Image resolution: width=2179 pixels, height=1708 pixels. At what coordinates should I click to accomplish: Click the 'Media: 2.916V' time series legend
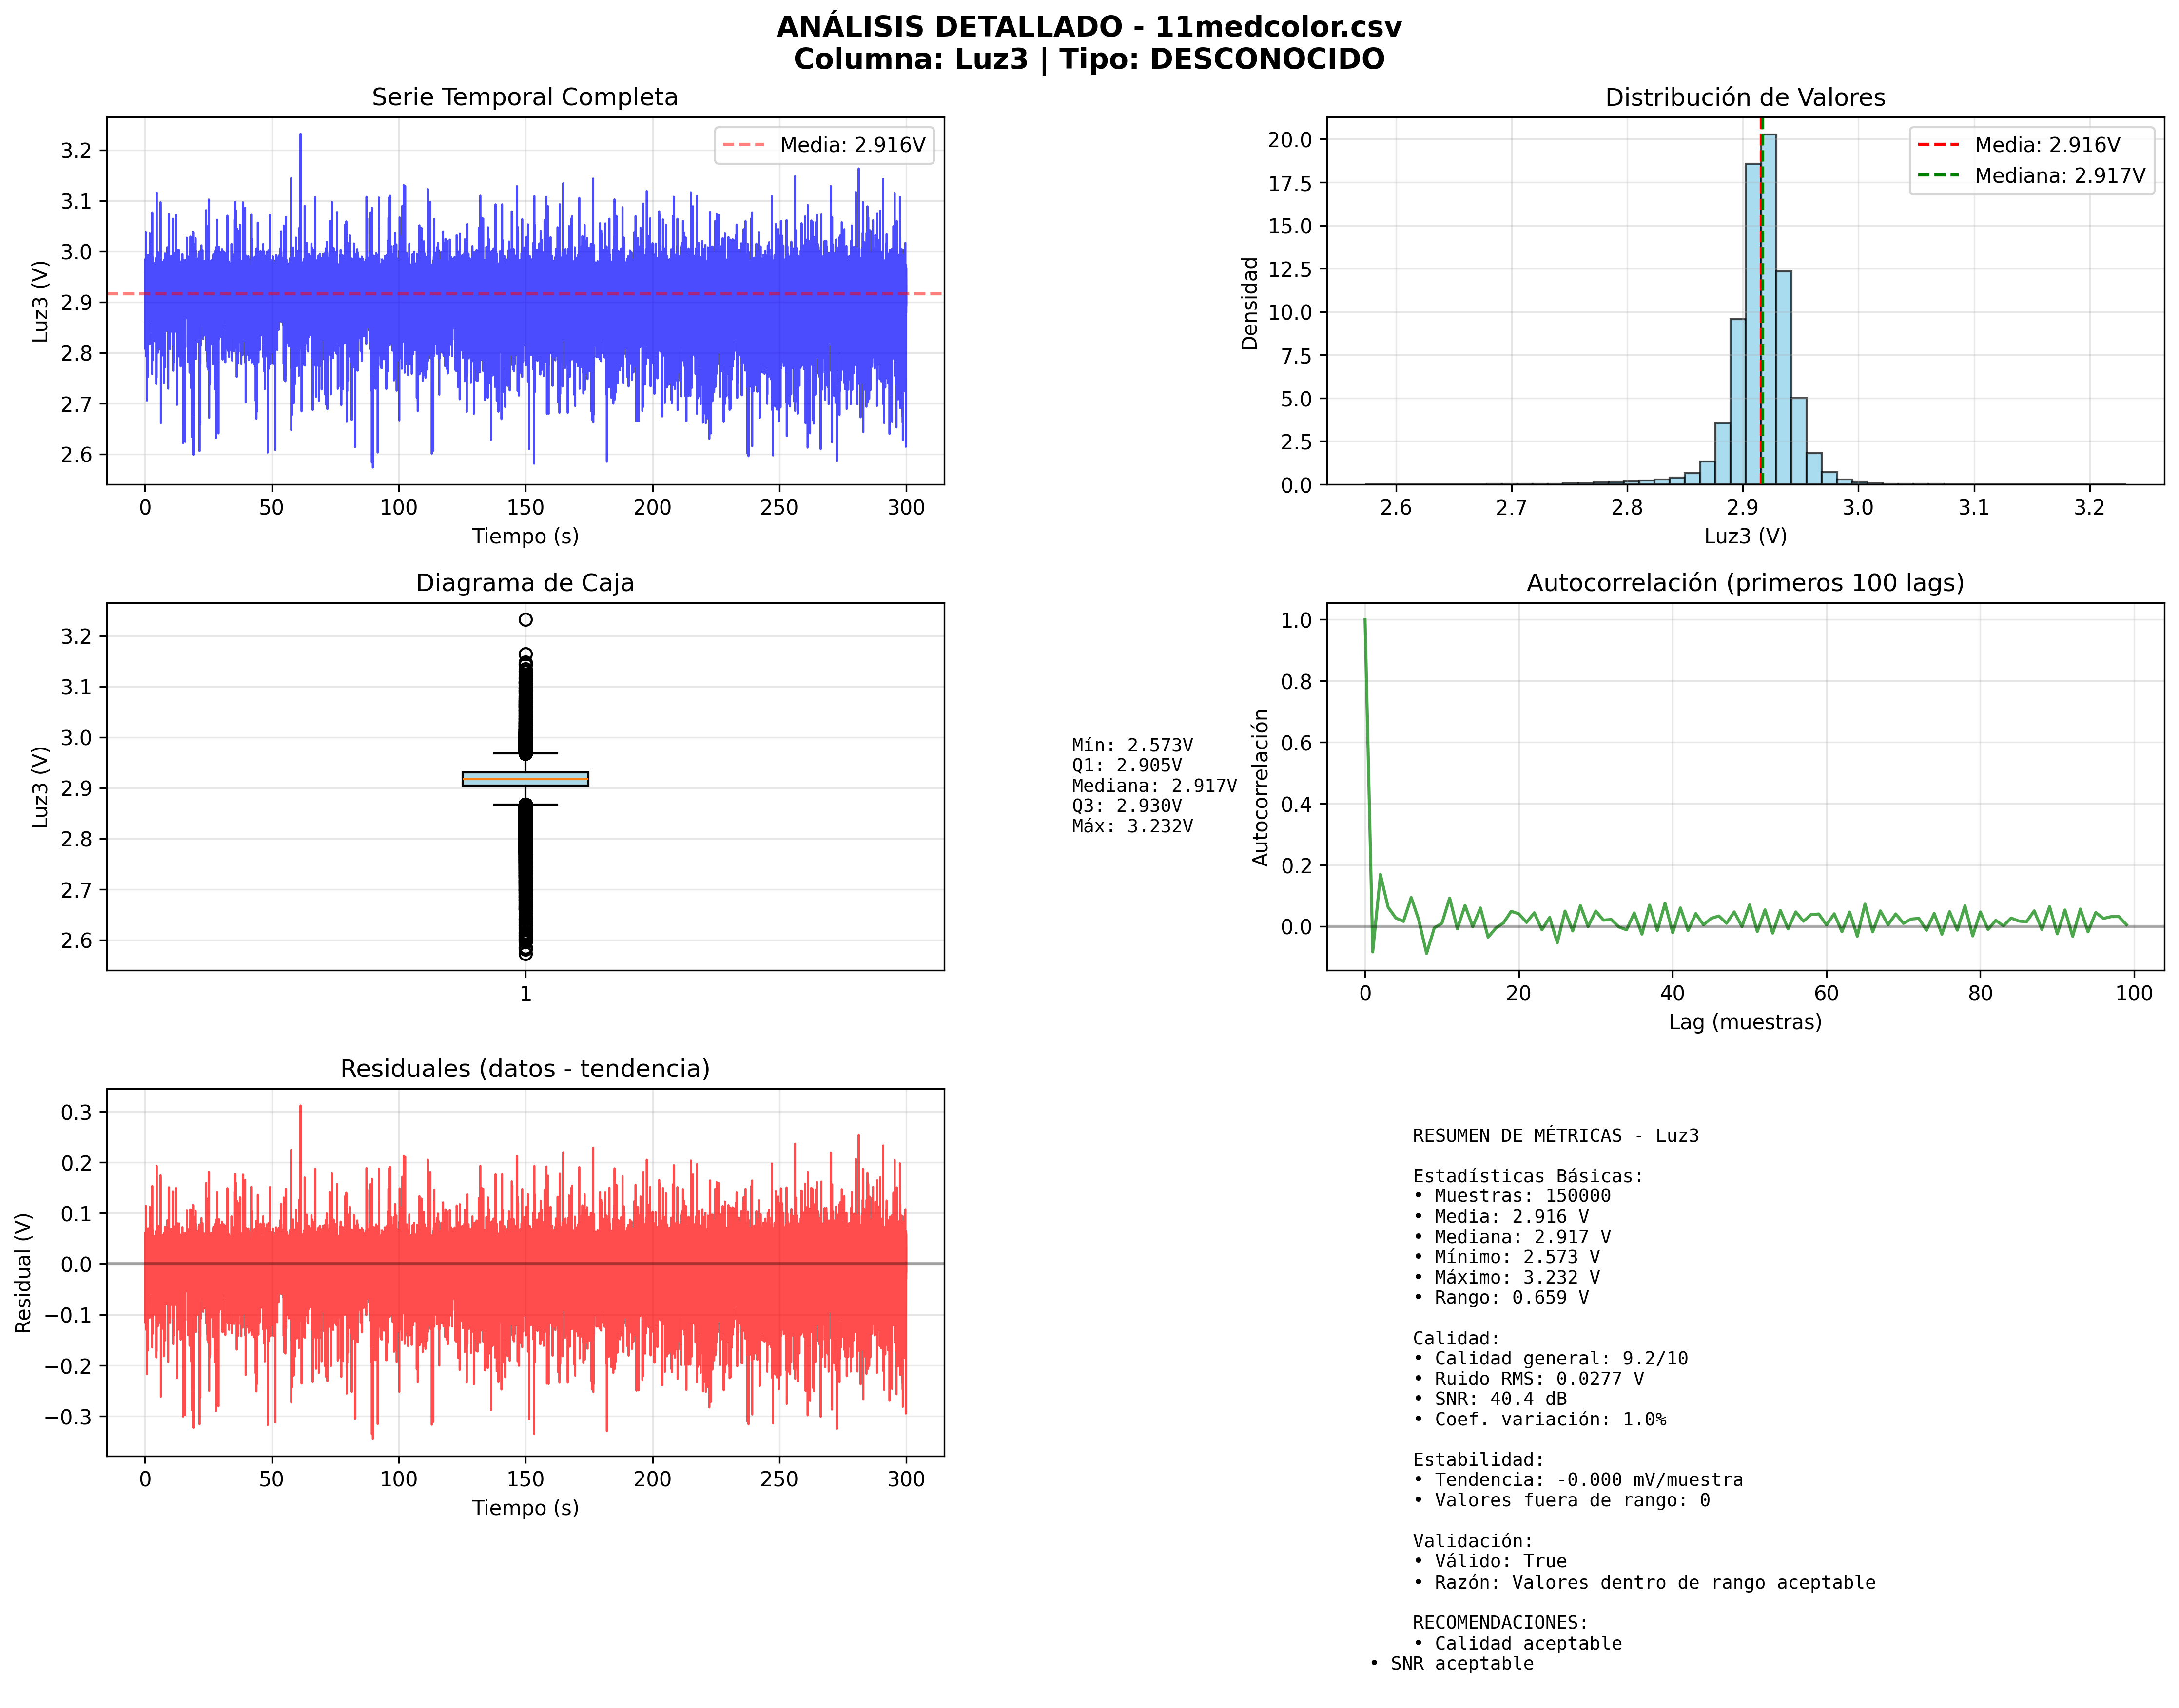(x=824, y=145)
